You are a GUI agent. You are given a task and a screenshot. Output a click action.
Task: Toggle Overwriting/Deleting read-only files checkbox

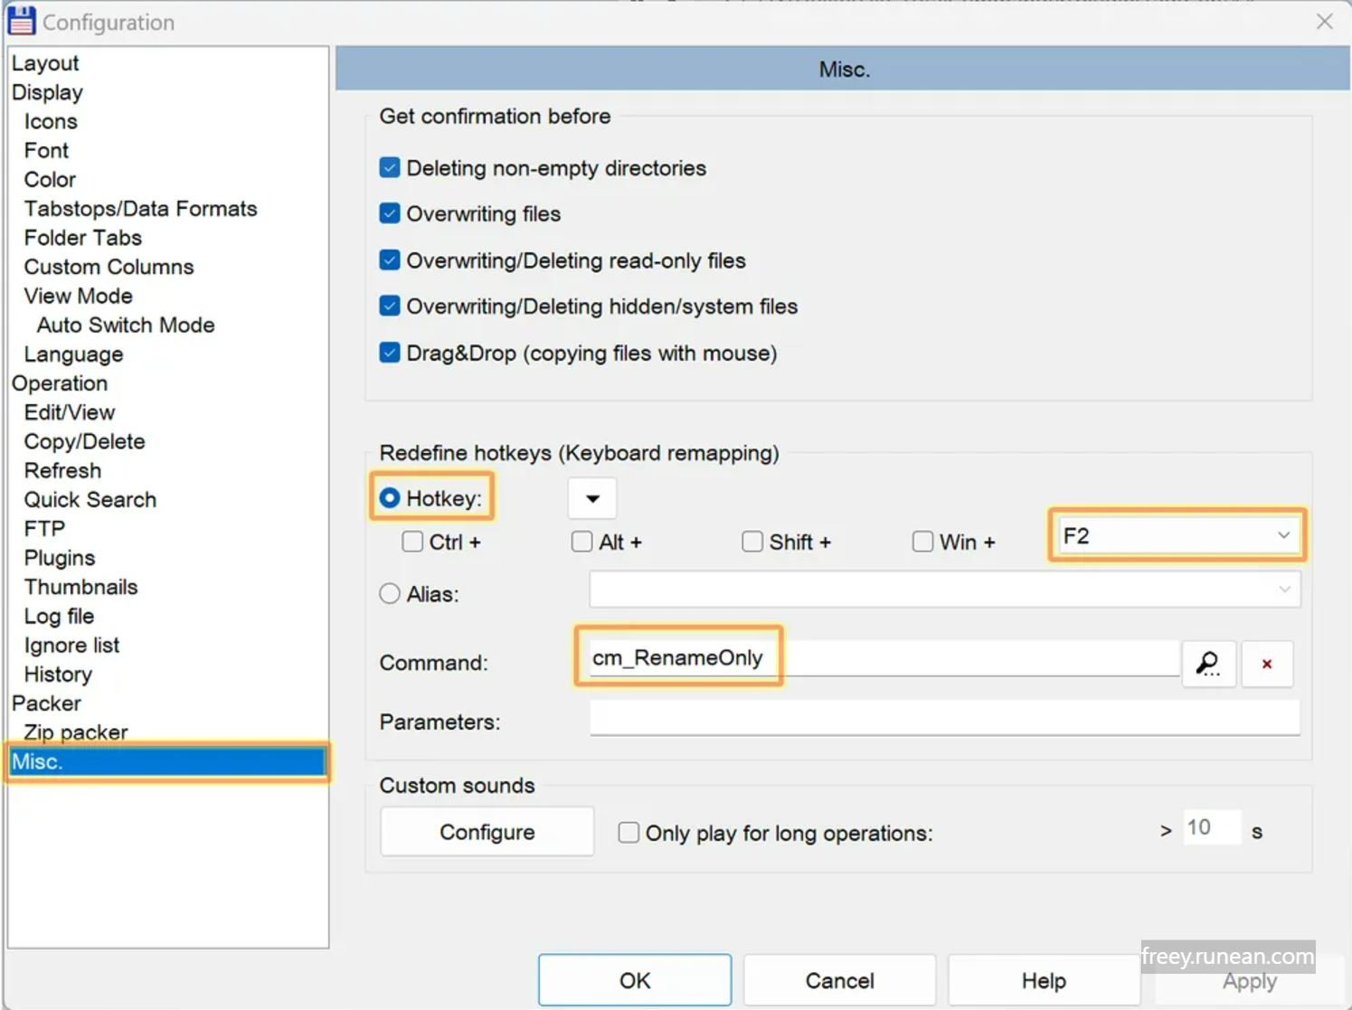coord(390,260)
